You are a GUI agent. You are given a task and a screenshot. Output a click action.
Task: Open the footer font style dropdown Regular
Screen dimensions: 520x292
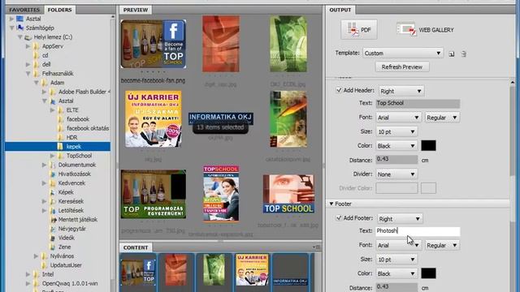pyautogui.click(x=442, y=245)
